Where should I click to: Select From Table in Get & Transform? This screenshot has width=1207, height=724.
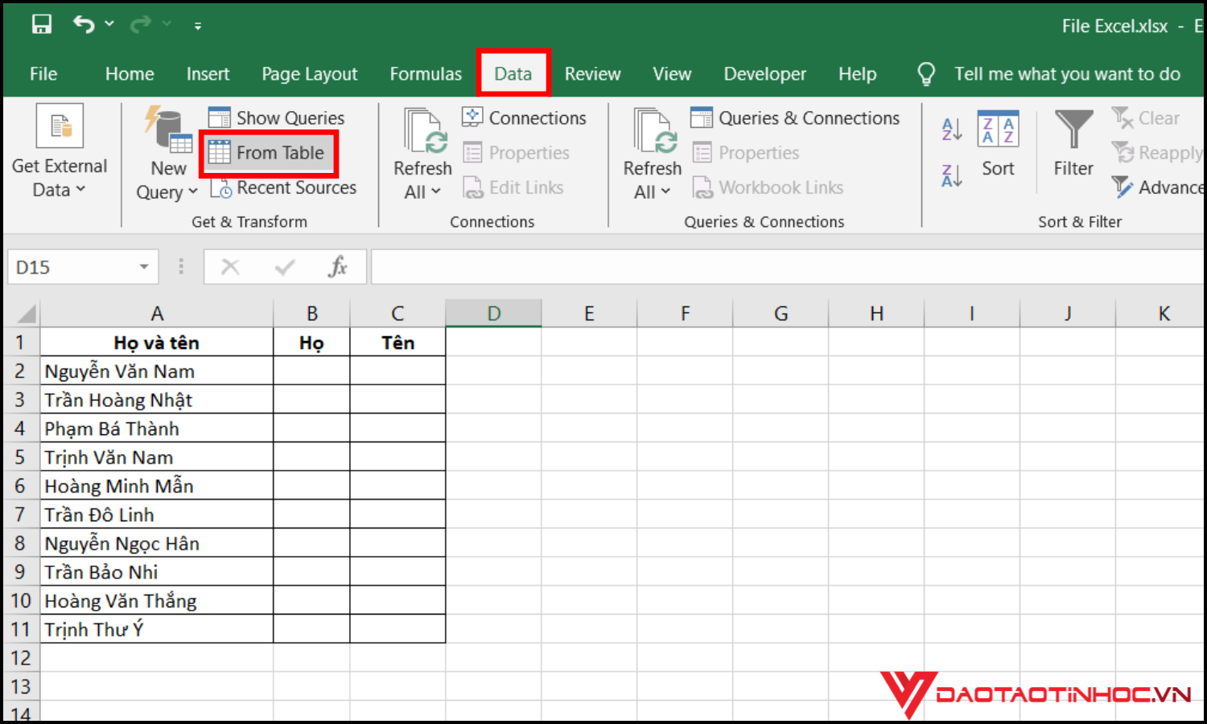(x=269, y=152)
